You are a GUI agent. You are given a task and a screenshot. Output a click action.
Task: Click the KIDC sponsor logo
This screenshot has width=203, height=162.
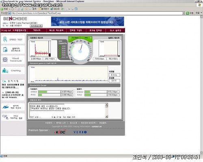60,132
